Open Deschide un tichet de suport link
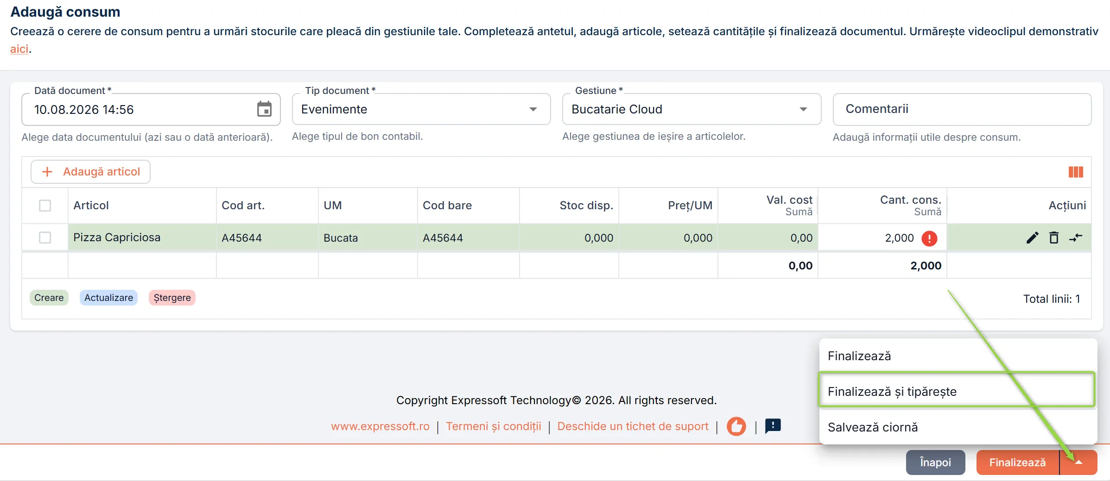The height and width of the screenshot is (481, 1110). click(633, 426)
